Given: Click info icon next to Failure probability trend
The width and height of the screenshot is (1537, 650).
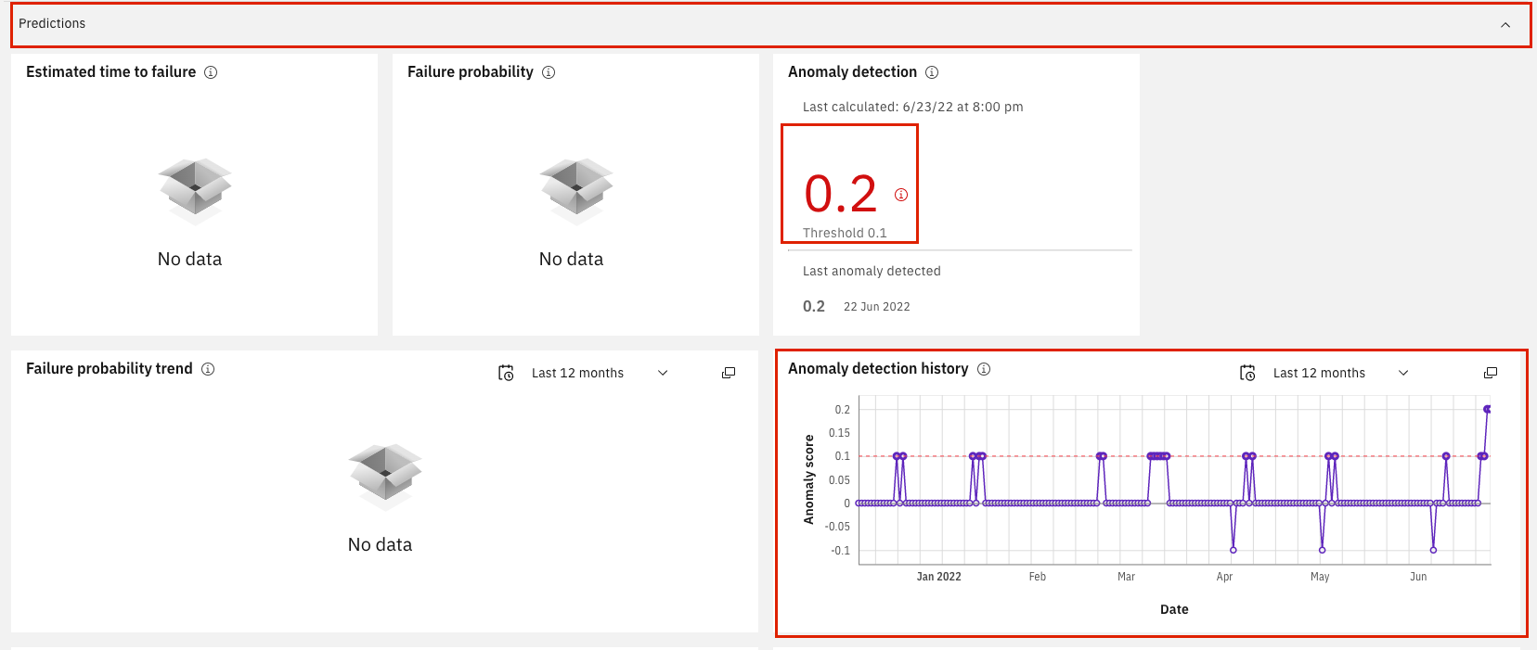Looking at the screenshot, I should 208,369.
